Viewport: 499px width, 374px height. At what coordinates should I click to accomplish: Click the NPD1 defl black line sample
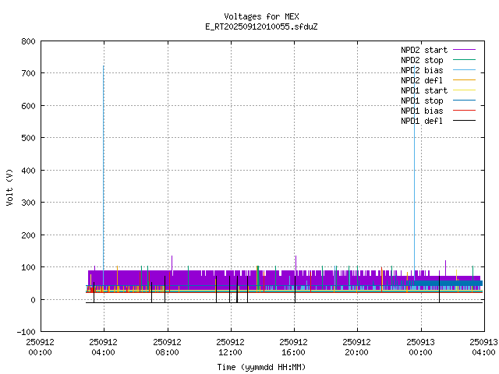pos(463,121)
